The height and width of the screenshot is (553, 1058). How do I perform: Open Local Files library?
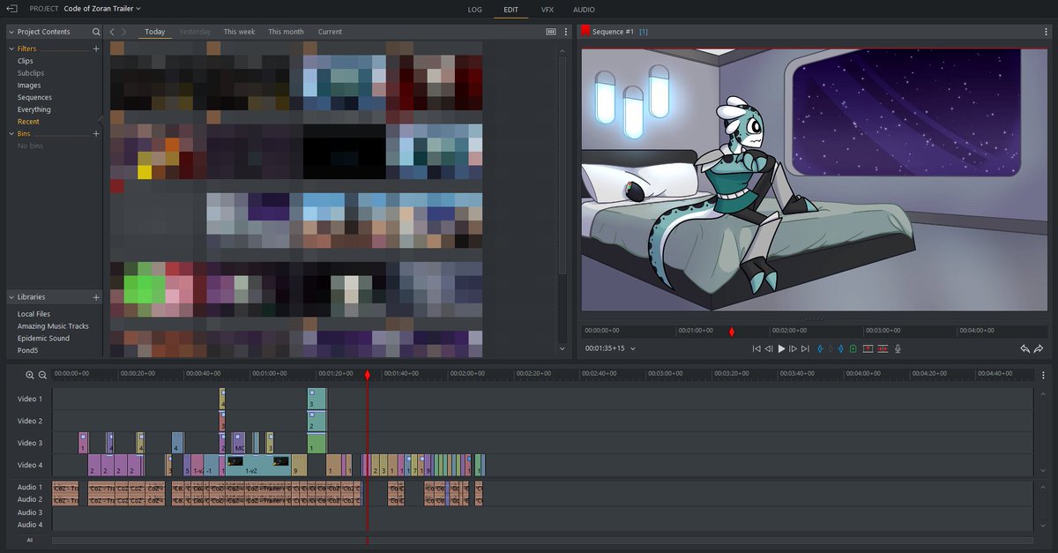coord(34,314)
